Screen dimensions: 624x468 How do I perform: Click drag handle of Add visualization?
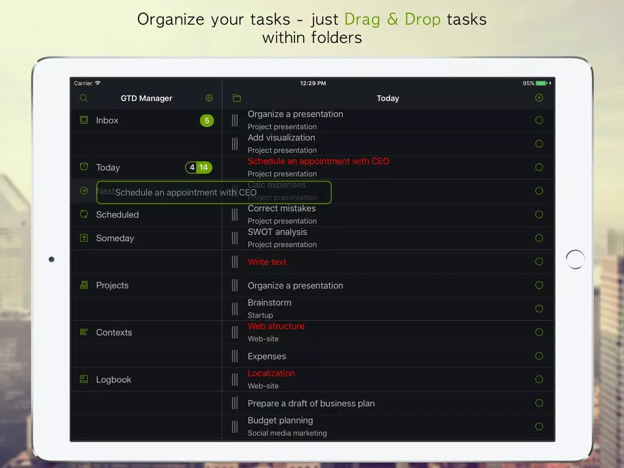235,144
